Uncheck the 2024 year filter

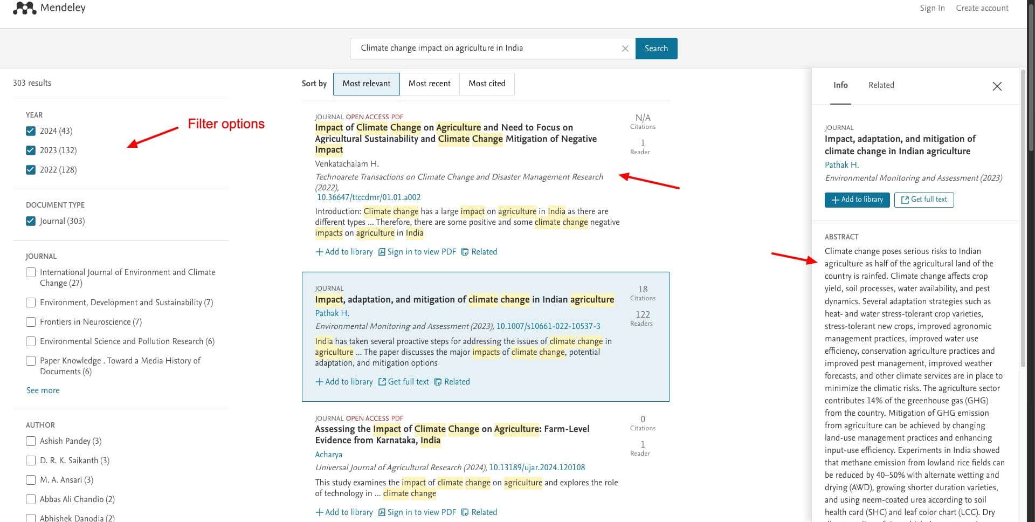point(31,131)
